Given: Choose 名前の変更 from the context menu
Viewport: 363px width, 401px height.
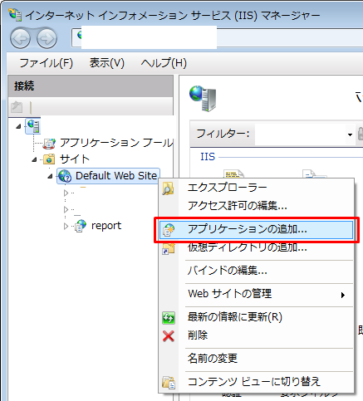Looking at the screenshot, I should [256, 359].
